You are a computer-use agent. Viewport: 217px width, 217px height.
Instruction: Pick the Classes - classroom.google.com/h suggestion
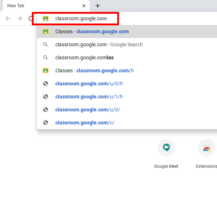94,71
